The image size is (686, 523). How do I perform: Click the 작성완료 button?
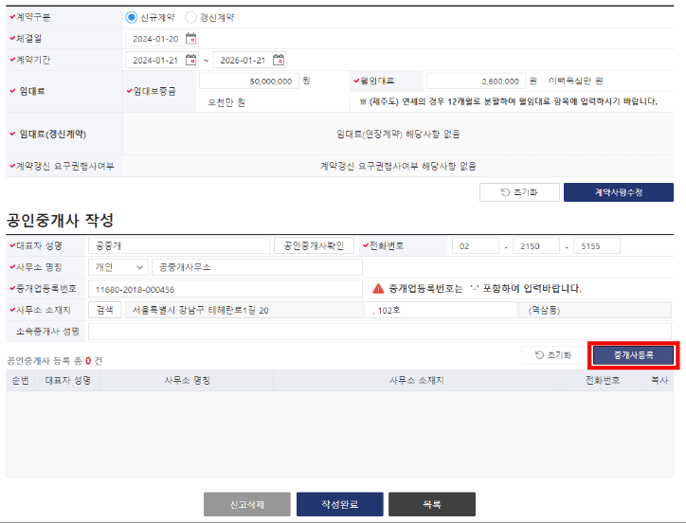click(340, 504)
